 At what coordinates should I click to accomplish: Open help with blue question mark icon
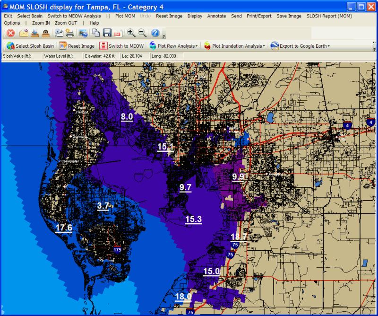pos(155,33)
